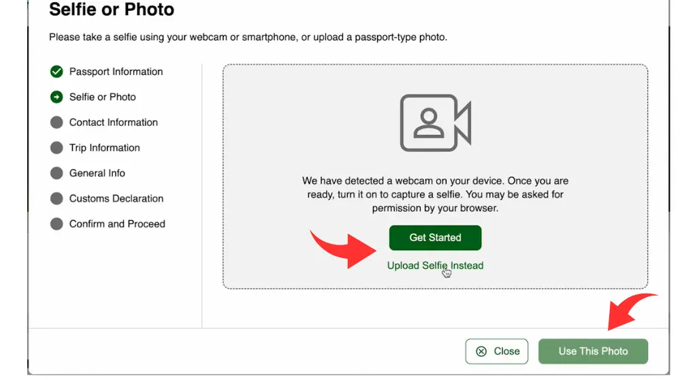The image size is (697, 380).
Task: Select the Customs Declaration step label
Action: click(116, 198)
